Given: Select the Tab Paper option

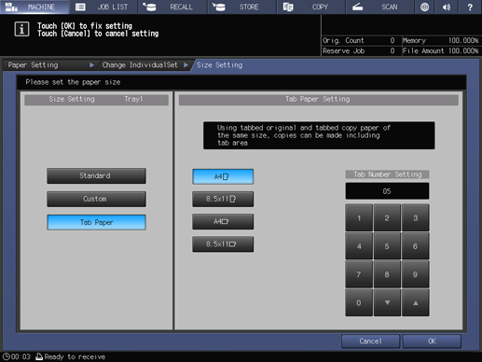Looking at the screenshot, I should pos(96,222).
